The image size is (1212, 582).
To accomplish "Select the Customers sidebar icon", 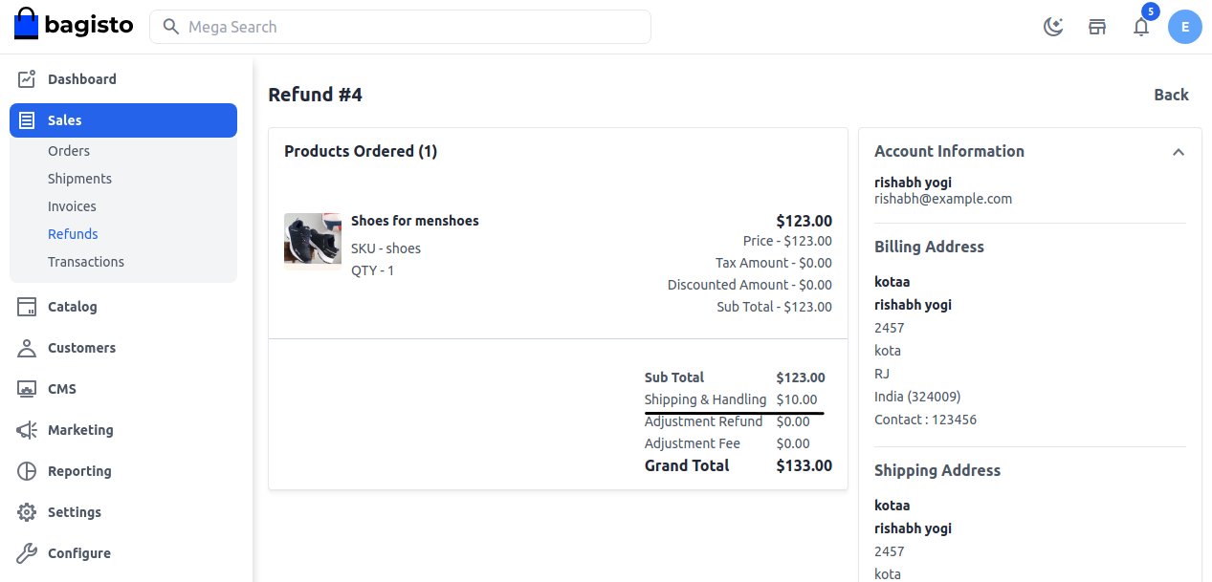I will tap(26, 347).
